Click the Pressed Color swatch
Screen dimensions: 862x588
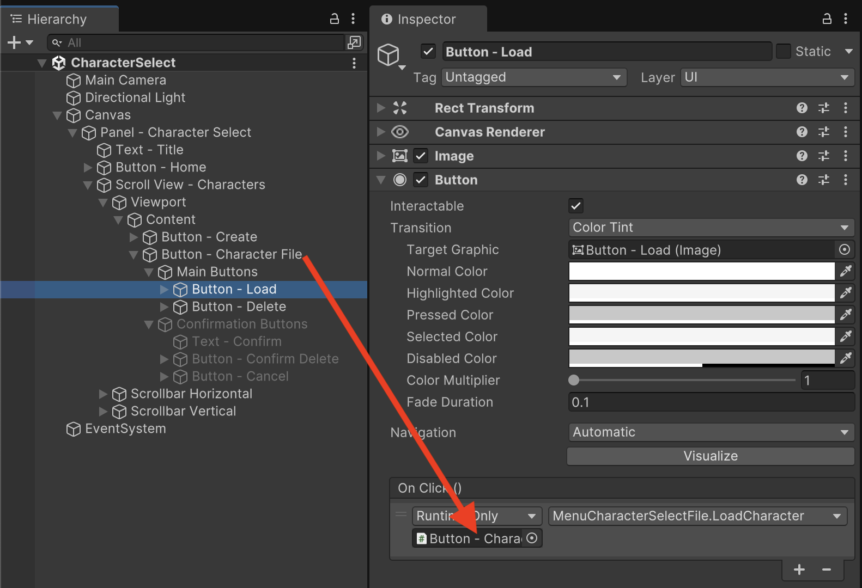click(x=701, y=315)
